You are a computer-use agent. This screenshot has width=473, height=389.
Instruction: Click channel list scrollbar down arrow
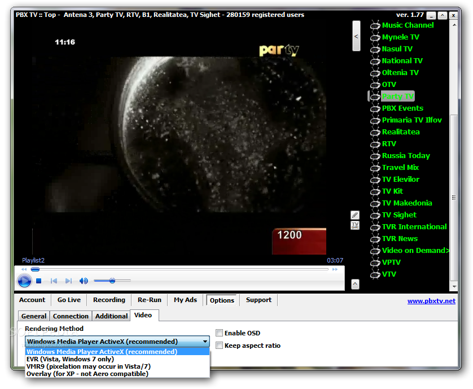454,287
